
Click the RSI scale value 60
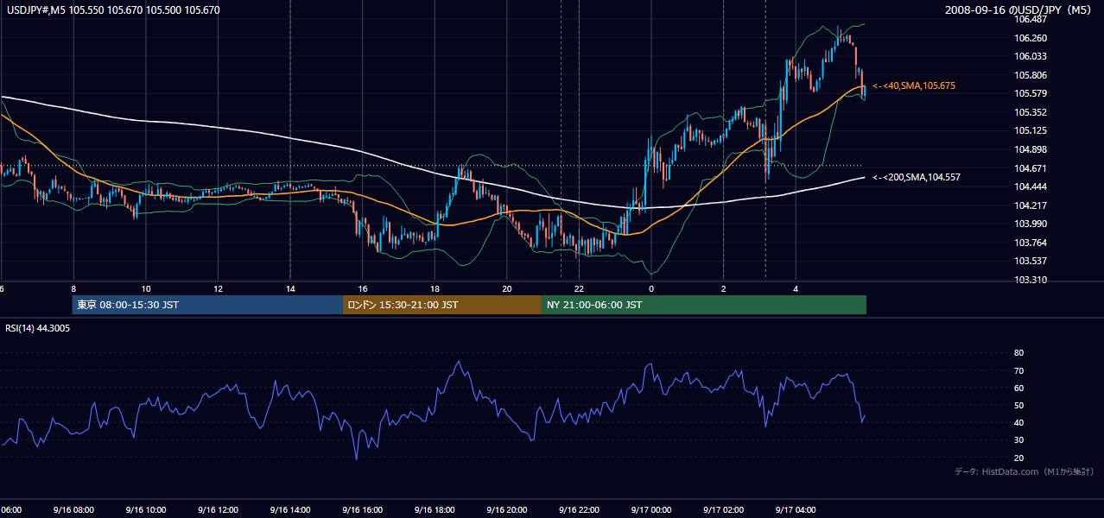pos(1018,388)
